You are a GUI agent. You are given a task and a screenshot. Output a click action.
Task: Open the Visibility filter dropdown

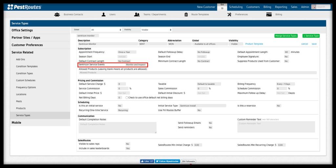(156, 30)
